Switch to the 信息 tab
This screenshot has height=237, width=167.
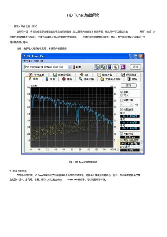click(x=50, y=79)
